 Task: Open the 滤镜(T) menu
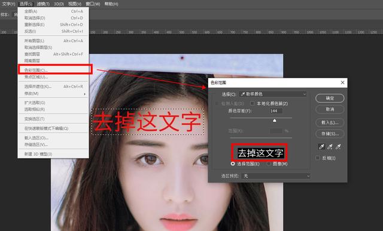point(43,4)
